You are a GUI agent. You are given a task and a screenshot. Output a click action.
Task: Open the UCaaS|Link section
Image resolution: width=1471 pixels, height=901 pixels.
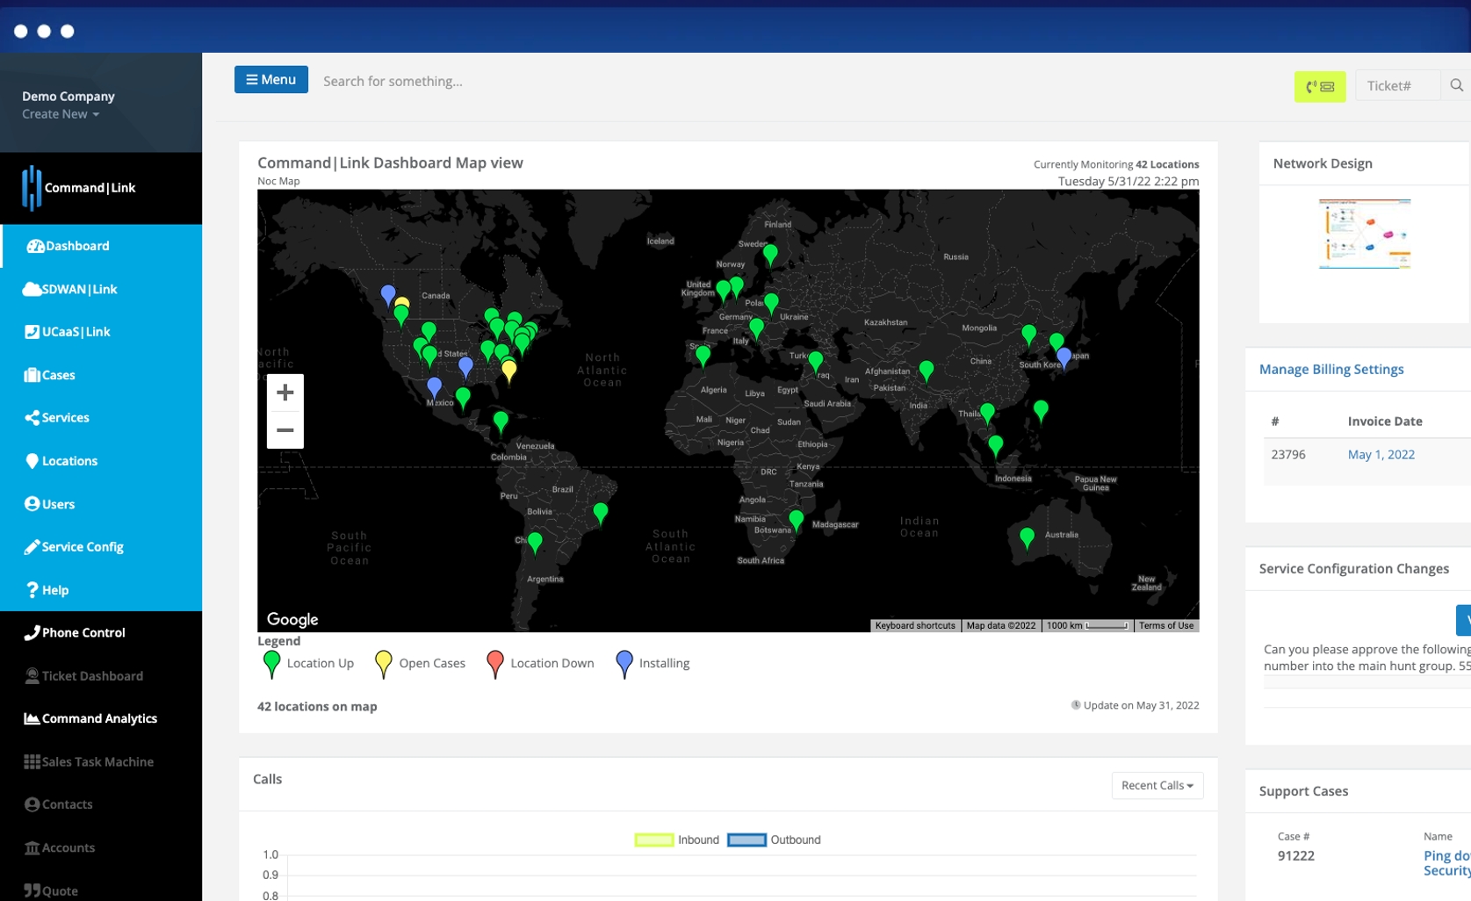(x=75, y=332)
